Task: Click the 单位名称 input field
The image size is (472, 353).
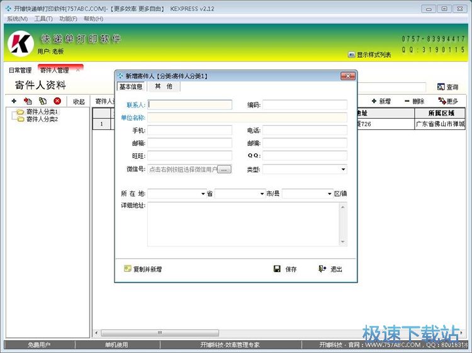Action: coord(247,117)
